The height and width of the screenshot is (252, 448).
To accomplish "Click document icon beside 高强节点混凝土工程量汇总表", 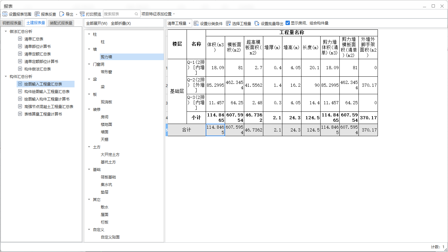I will coord(20,107).
